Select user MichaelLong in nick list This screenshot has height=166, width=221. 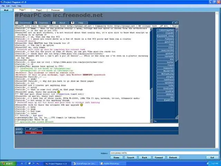click(165, 74)
